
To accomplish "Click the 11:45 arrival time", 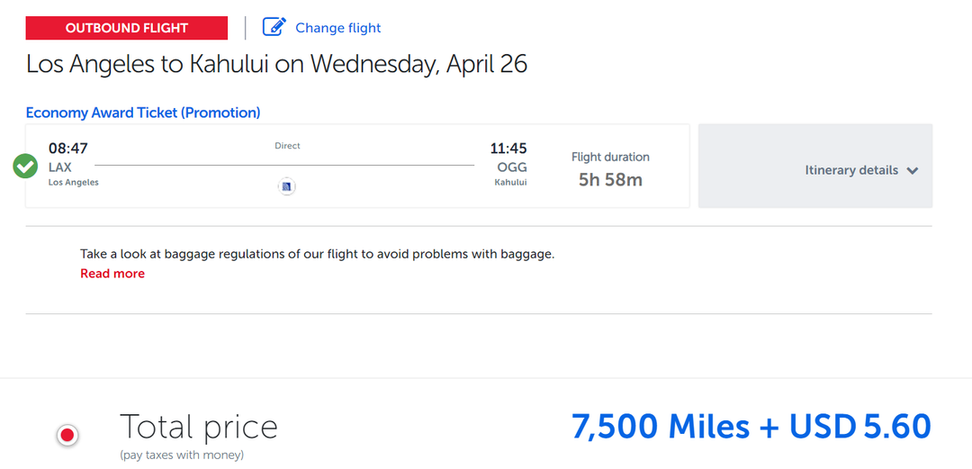I will tap(508, 149).
